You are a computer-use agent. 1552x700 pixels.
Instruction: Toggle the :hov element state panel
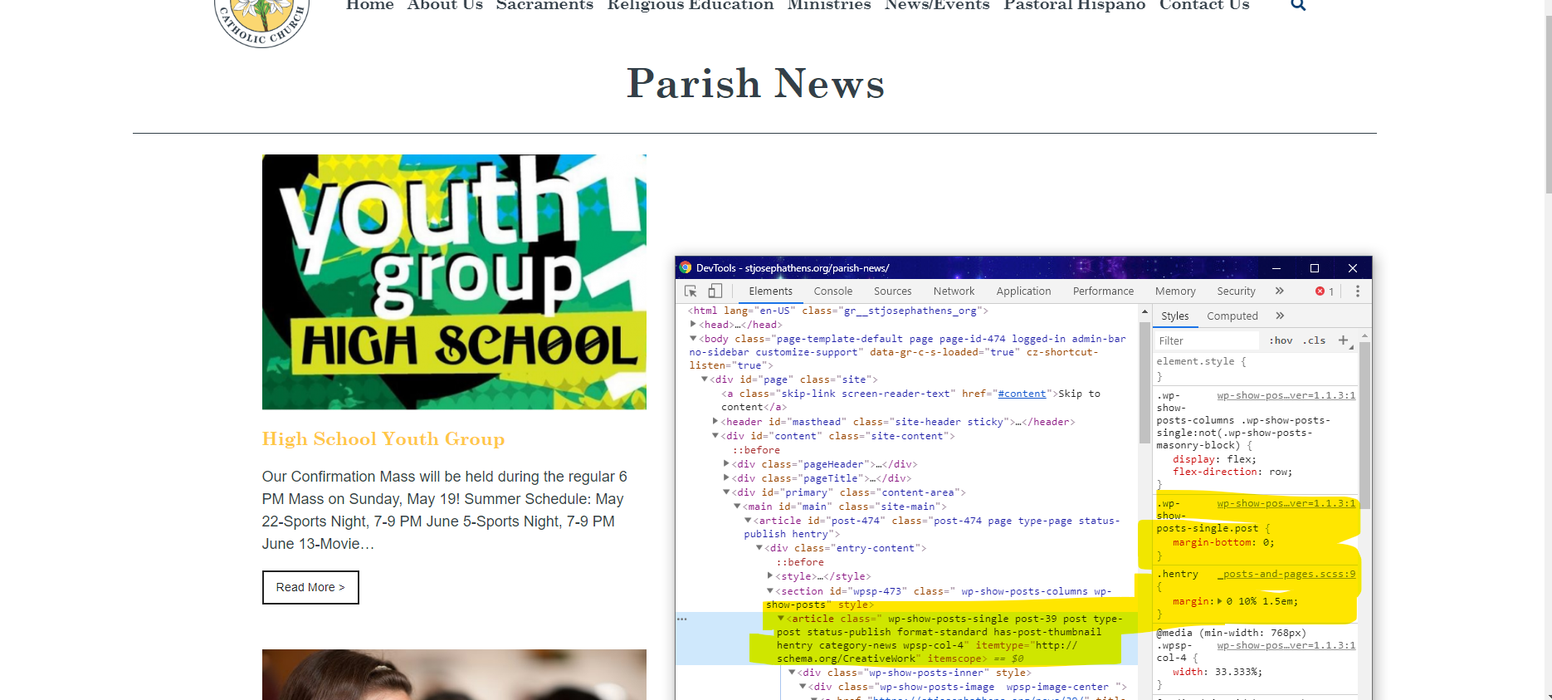pyautogui.click(x=1281, y=340)
